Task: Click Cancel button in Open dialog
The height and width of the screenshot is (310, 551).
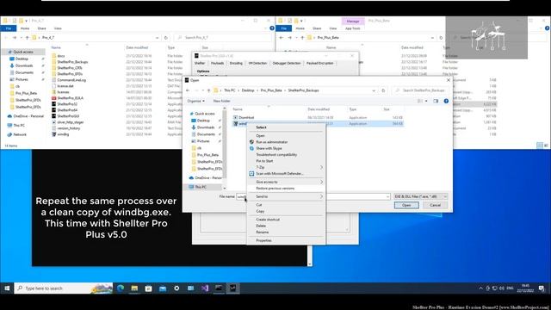Action: coord(435,205)
